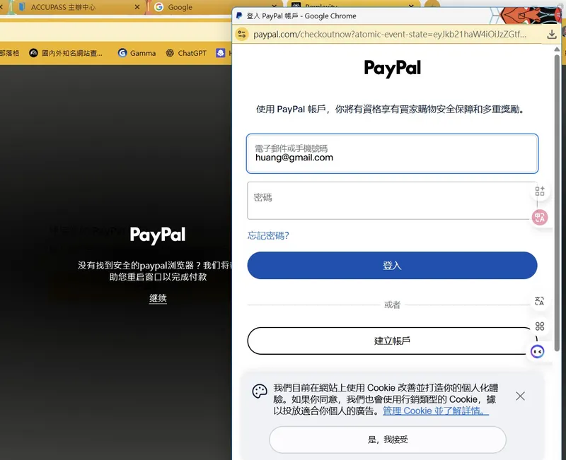Click the white PayPal logo in background overlay
This screenshot has height=460, width=566.
158,235
